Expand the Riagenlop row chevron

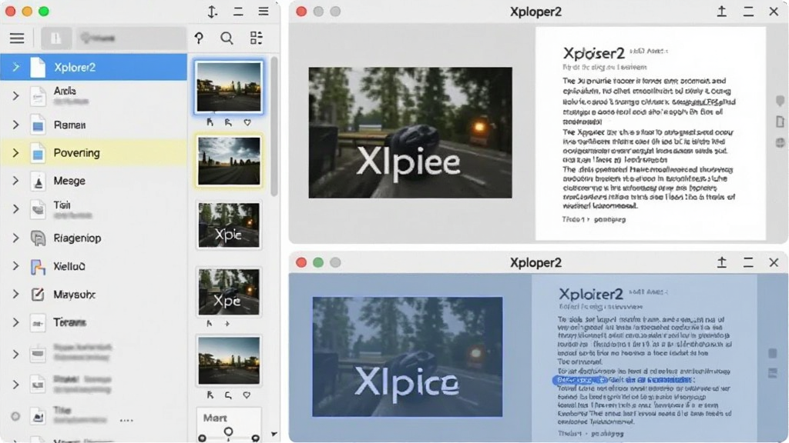tap(15, 238)
